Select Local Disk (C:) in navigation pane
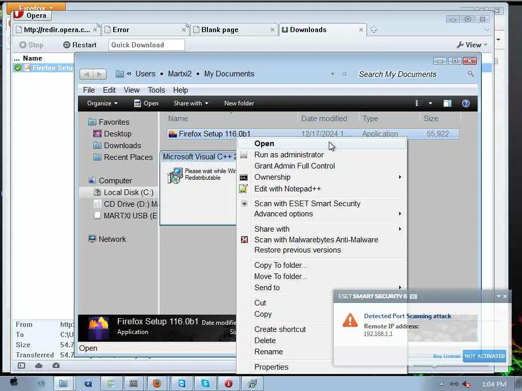The width and height of the screenshot is (522, 391). click(123, 192)
